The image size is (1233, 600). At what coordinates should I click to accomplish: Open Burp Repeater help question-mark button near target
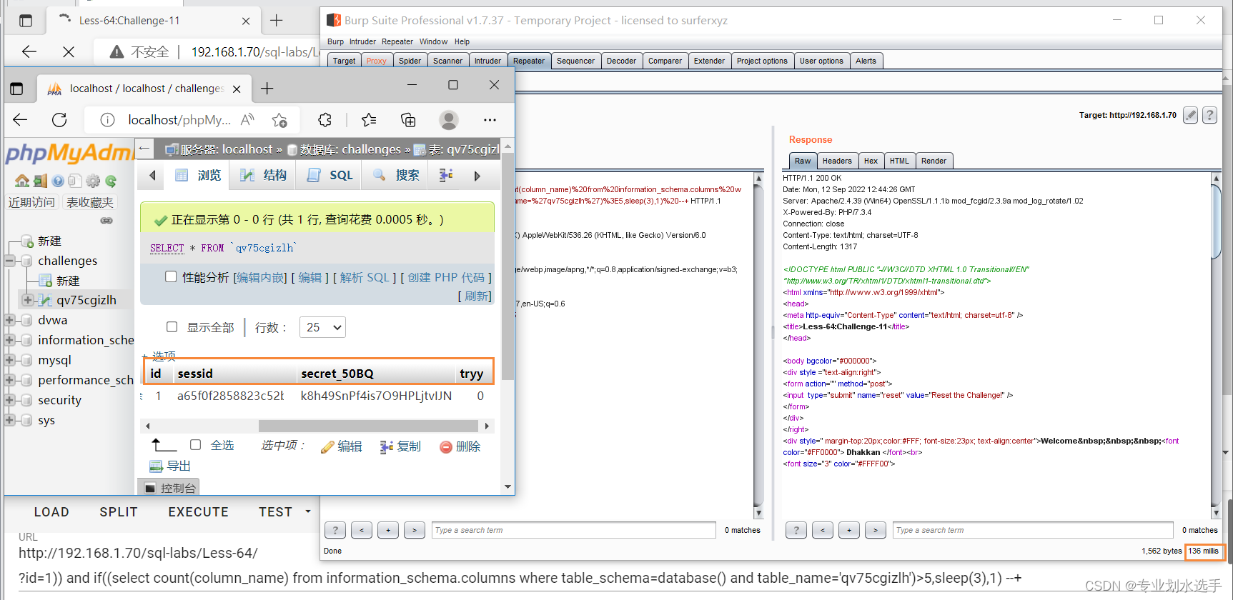[x=1209, y=115]
